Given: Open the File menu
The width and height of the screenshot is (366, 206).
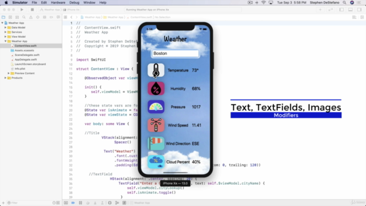Looking at the screenshot, I should [34, 2].
